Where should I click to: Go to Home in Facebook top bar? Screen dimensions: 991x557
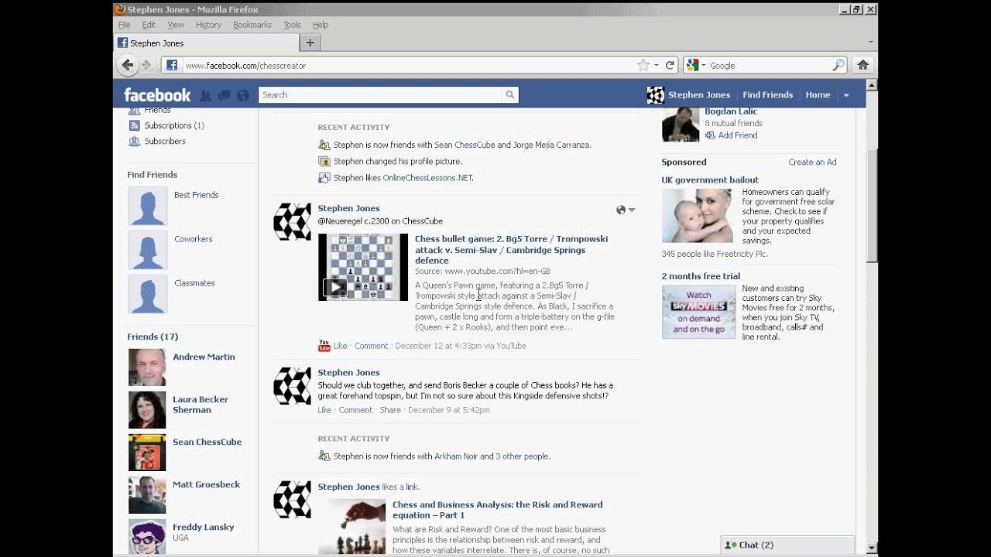818,95
